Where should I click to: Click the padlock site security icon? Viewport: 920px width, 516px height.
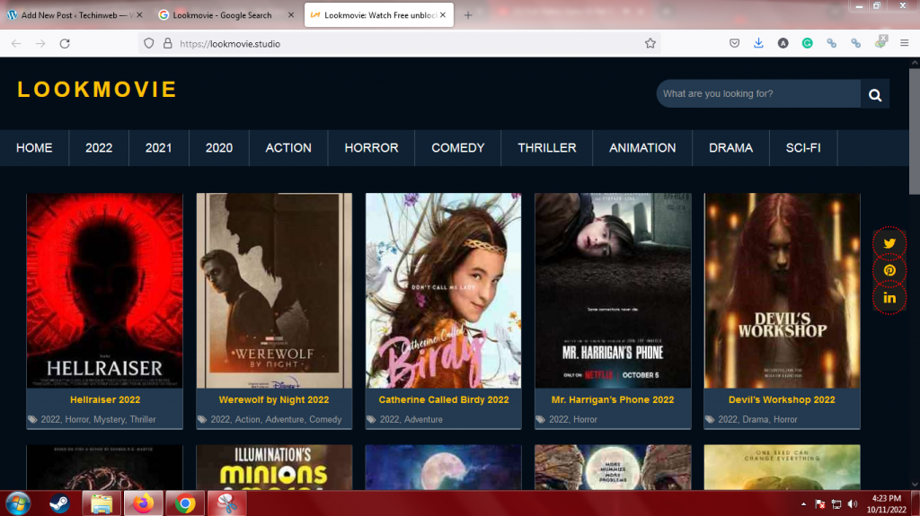click(x=168, y=43)
